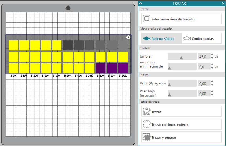Click Trazar y separar button

coord(181,137)
